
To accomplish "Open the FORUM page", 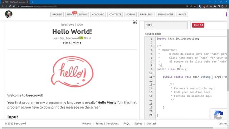I will tap(131, 14).
